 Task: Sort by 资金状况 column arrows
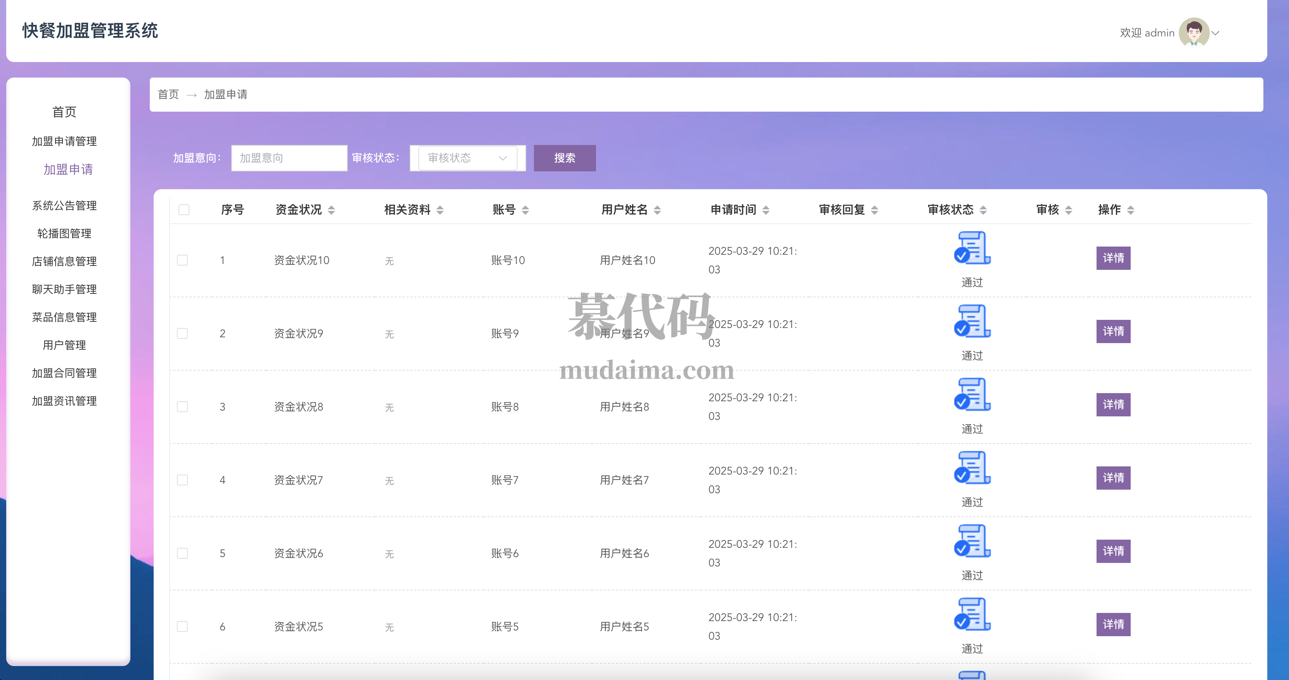pyautogui.click(x=331, y=210)
